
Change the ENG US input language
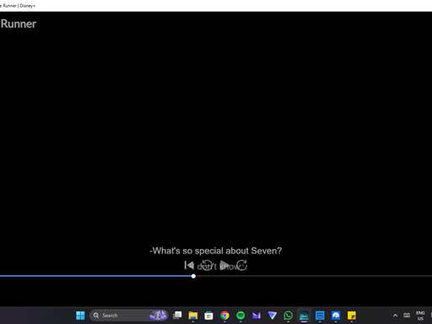(420, 316)
